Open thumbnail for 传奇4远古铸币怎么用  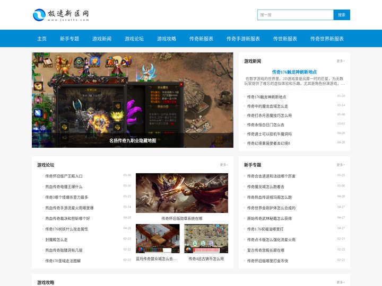click(206, 238)
